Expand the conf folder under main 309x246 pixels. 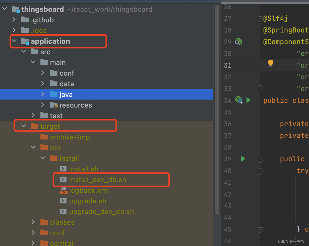[43, 73]
